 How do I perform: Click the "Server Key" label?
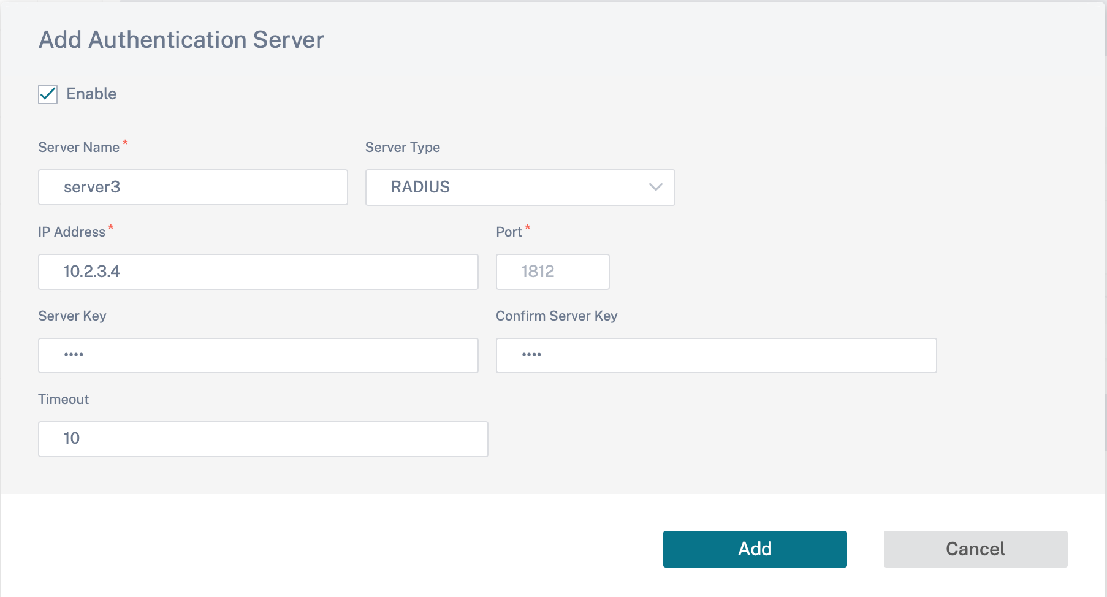coord(72,316)
